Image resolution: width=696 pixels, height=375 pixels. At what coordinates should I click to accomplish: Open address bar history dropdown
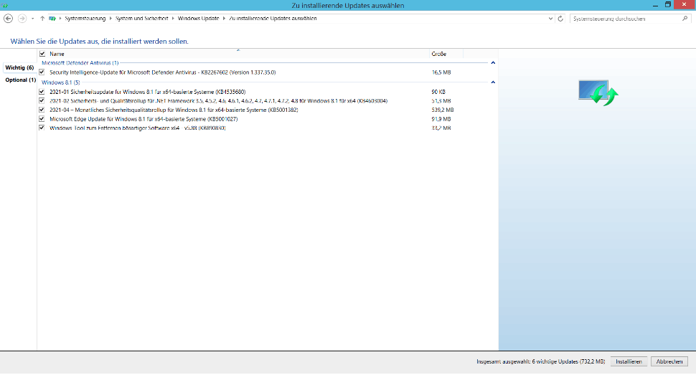point(550,19)
